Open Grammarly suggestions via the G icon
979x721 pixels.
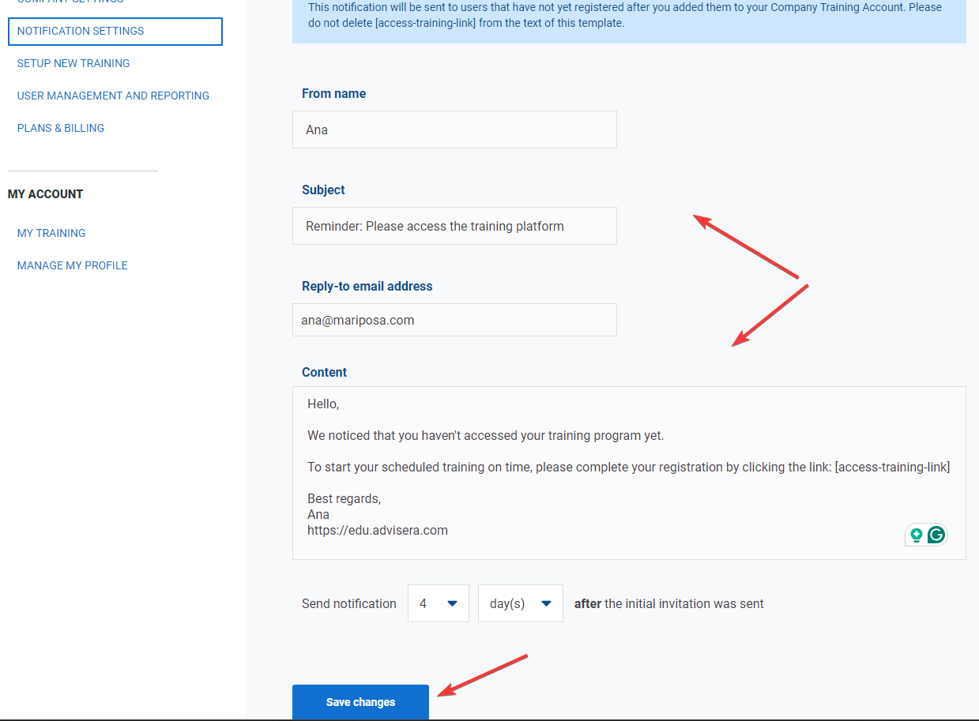936,535
